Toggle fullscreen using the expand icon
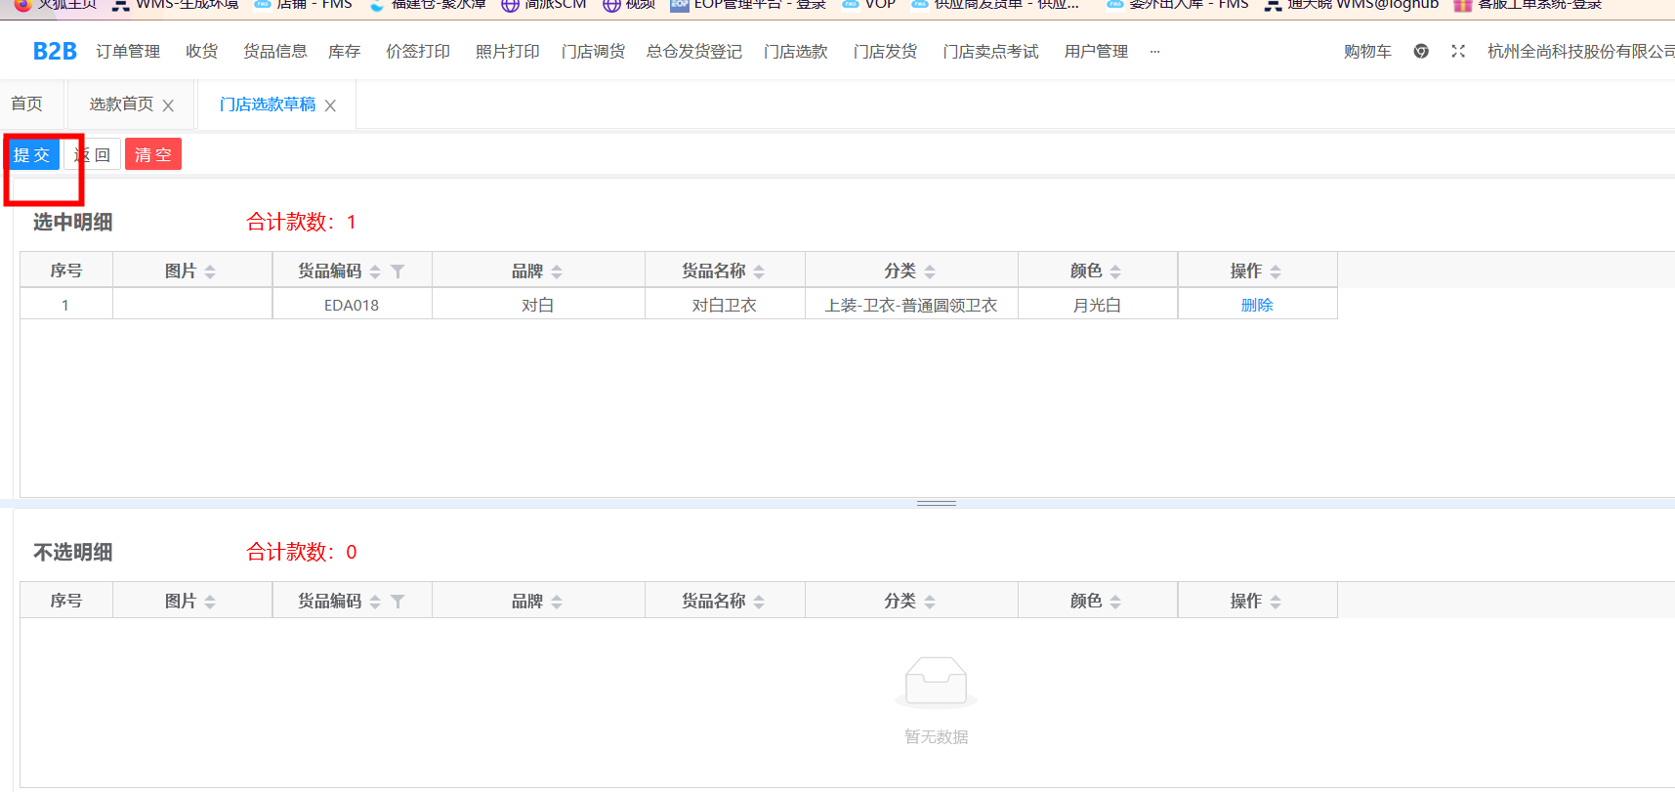1675x792 pixels. point(1458,51)
